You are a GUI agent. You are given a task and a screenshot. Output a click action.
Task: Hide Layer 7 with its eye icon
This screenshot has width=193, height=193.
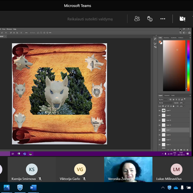point(160,130)
